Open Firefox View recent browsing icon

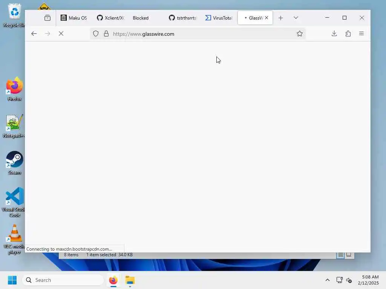coord(47,18)
